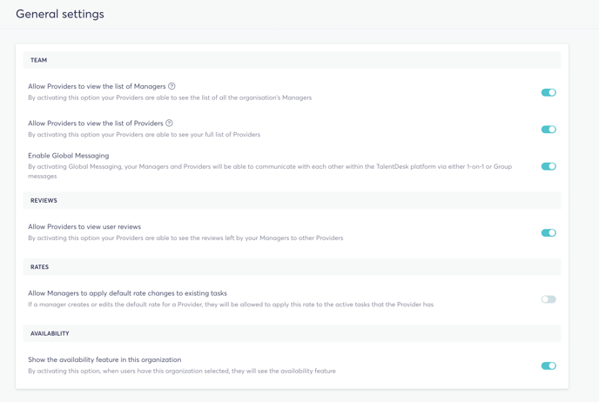Click the Global Messaging description text

tap(270, 171)
